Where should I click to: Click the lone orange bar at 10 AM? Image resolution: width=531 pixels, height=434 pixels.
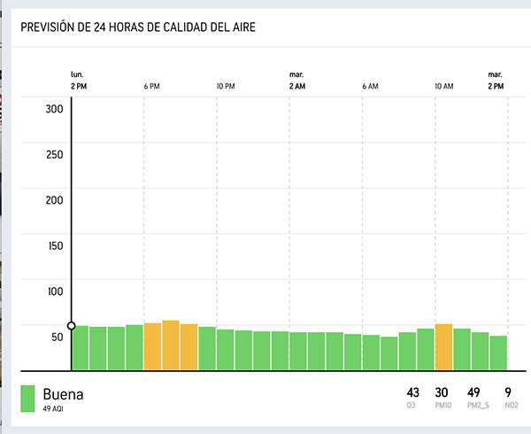[443, 347]
